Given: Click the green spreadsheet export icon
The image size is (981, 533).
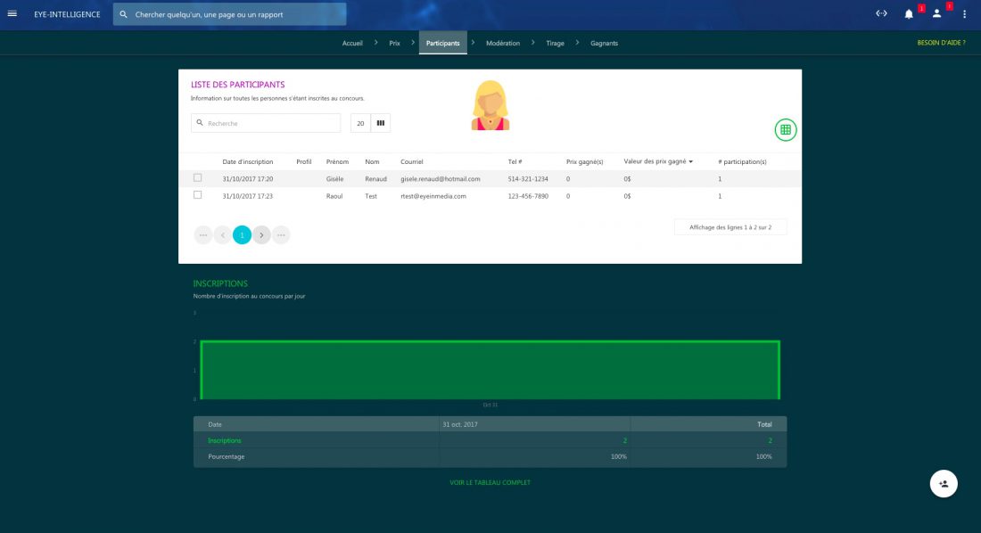Looking at the screenshot, I should pos(785,130).
